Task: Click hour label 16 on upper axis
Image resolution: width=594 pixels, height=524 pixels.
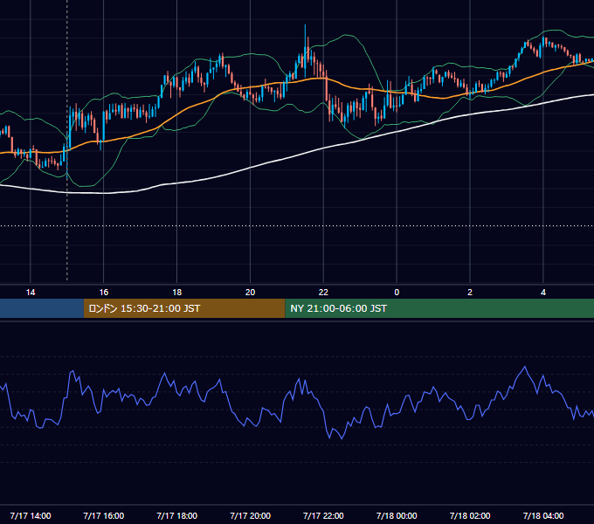Action: click(x=103, y=292)
